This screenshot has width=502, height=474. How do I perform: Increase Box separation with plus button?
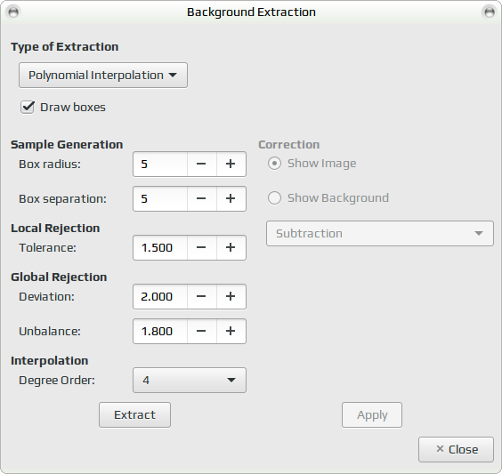pyautogui.click(x=231, y=198)
